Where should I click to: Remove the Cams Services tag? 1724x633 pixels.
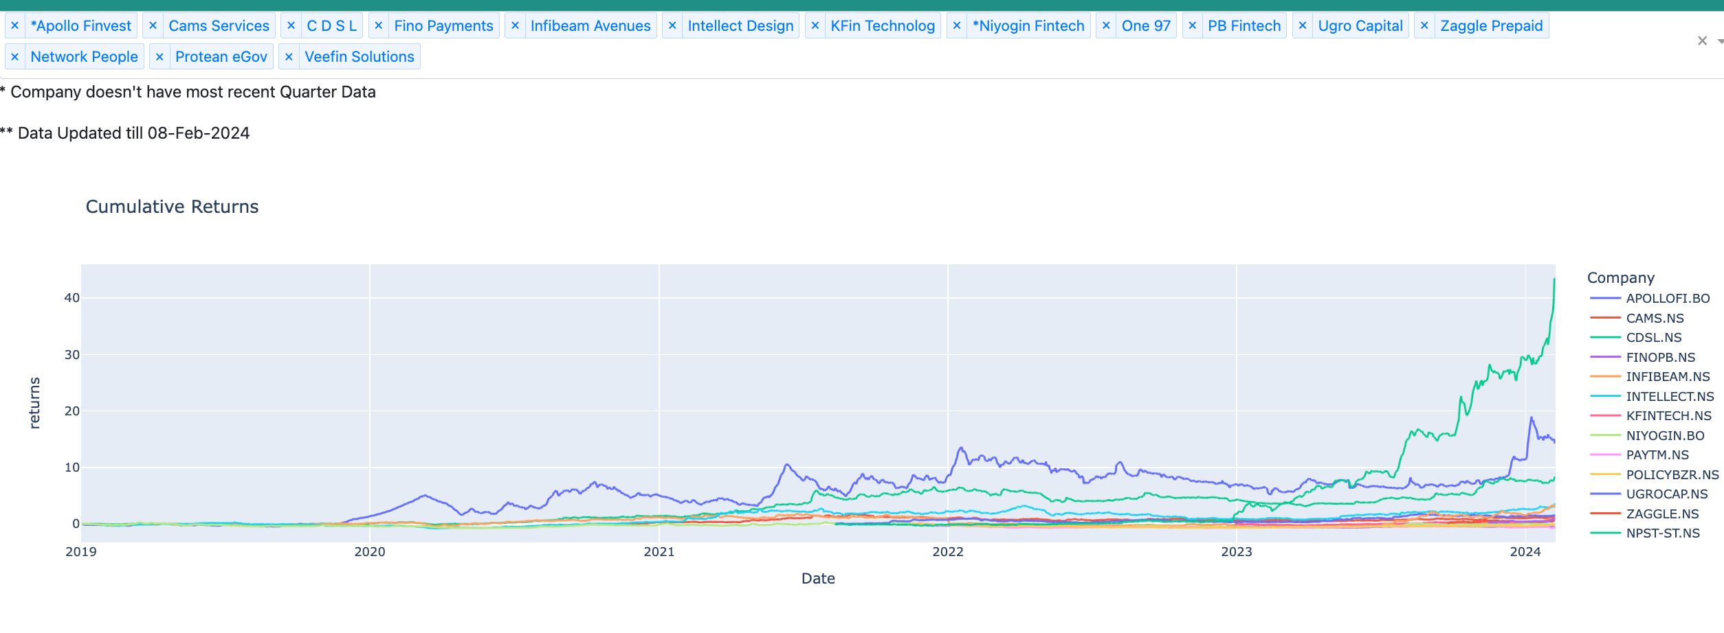[x=153, y=26]
